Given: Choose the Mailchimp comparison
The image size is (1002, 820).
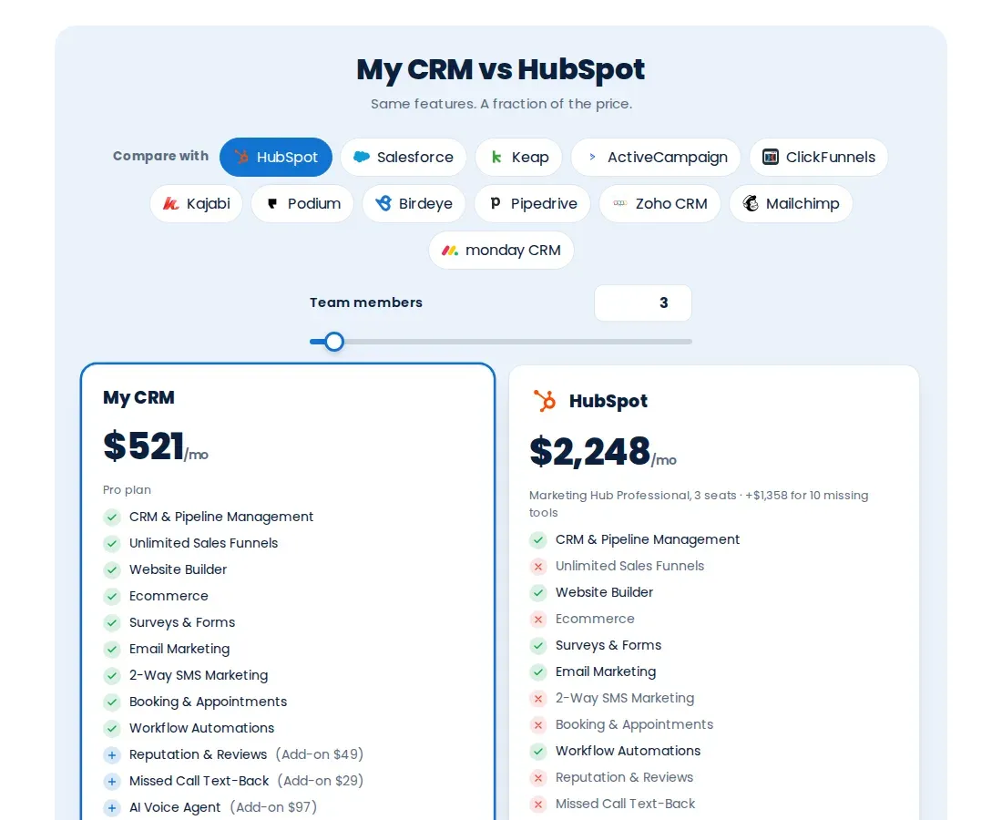Looking at the screenshot, I should point(791,204).
